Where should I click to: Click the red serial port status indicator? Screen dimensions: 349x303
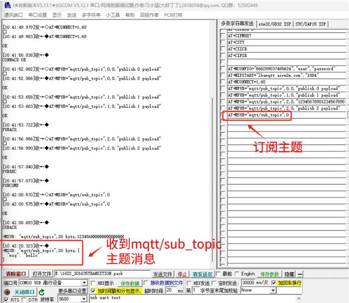click(x=7, y=292)
